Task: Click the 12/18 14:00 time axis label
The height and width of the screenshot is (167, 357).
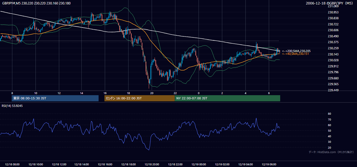Action: pyautogui.click(x=82, y=164)
